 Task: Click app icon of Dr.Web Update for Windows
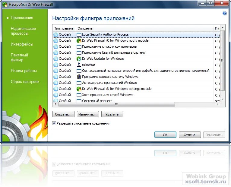click(79, 59)
